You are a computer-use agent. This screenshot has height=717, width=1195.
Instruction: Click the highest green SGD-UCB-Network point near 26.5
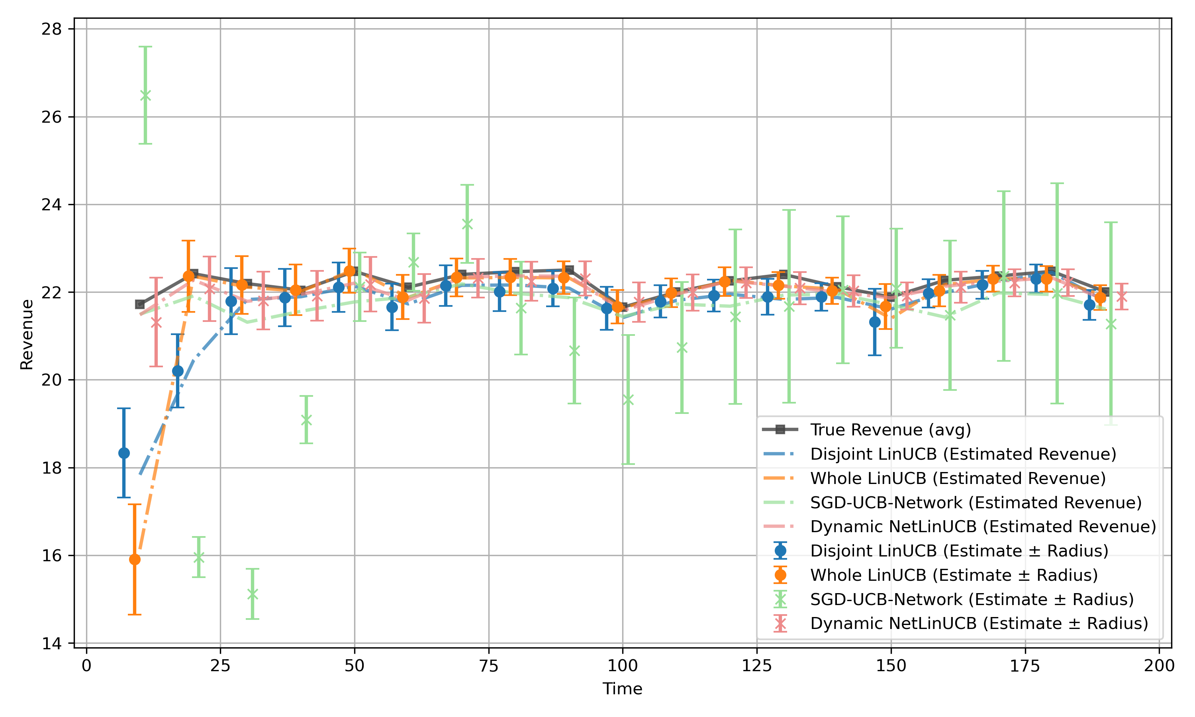pos(145,95)
